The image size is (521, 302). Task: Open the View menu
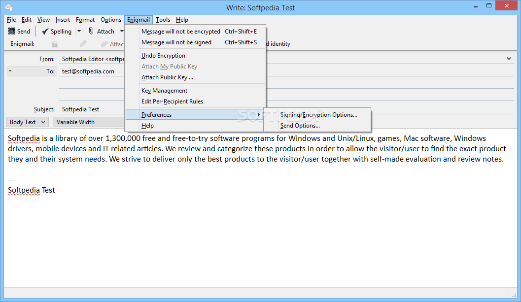coord(43,20)
